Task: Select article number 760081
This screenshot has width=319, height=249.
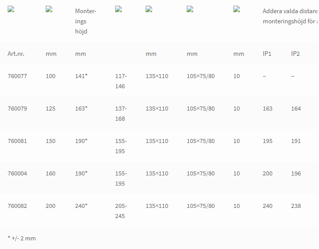Action: pos(17,141)
